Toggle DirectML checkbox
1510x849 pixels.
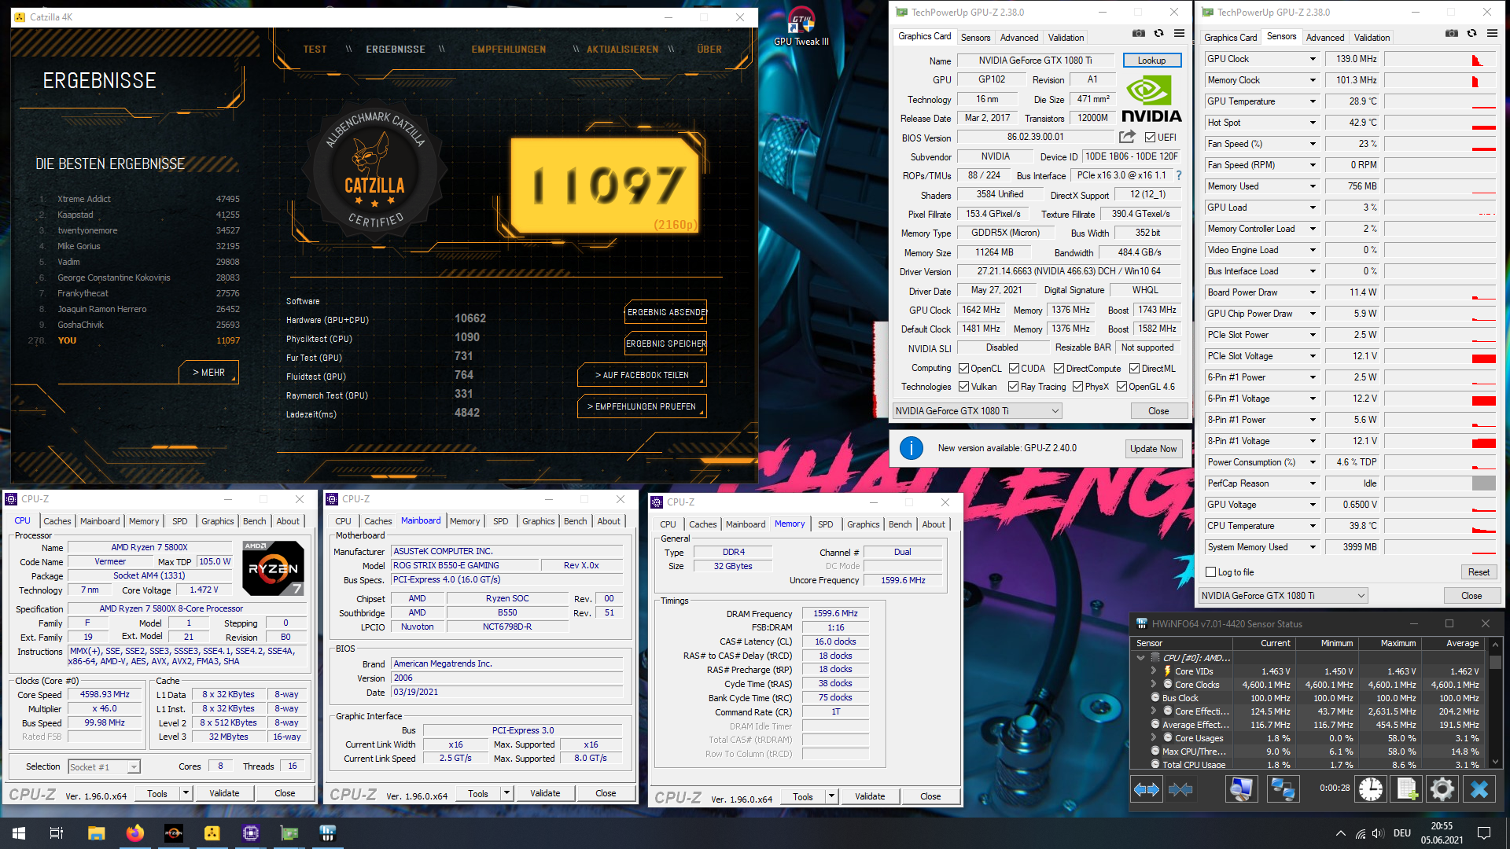pyautogui.click(x=1134, y=369)
